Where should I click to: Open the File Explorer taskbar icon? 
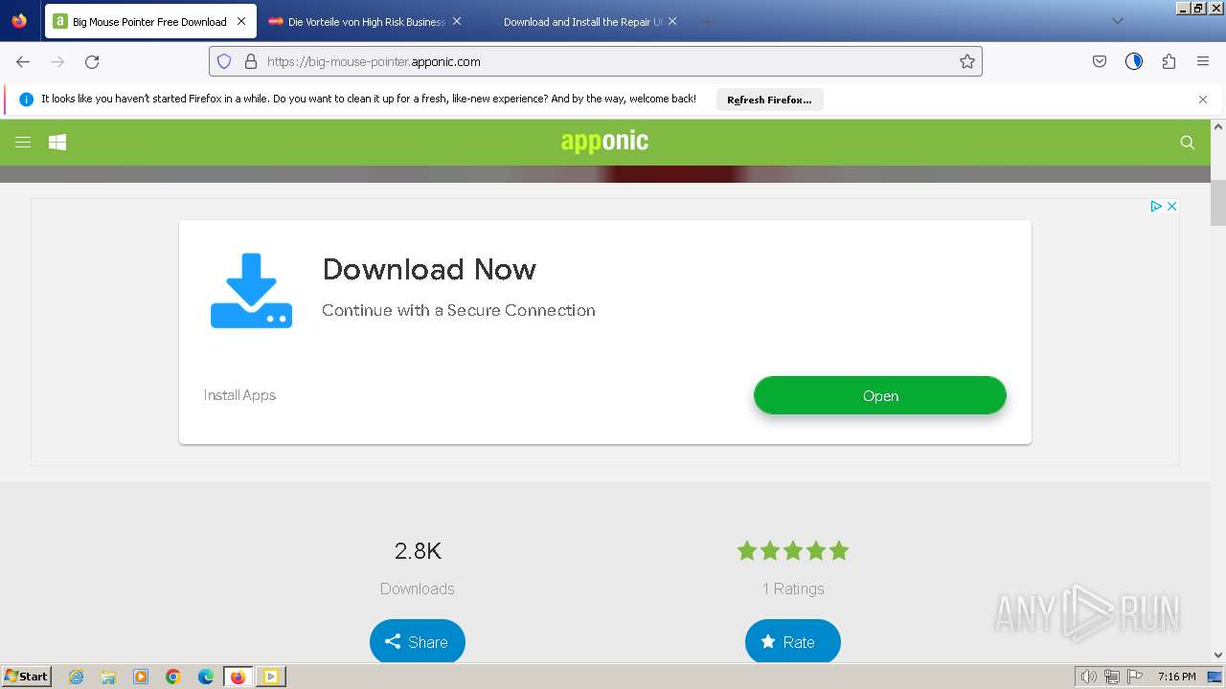point(108,677)
